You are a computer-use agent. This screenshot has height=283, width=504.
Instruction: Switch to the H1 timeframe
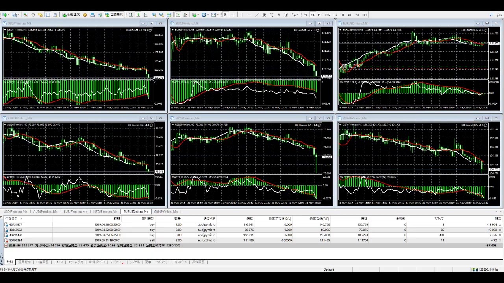click(x=335, y=15)
